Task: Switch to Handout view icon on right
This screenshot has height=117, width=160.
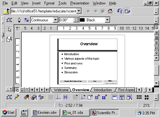Action: pos(157,48)
